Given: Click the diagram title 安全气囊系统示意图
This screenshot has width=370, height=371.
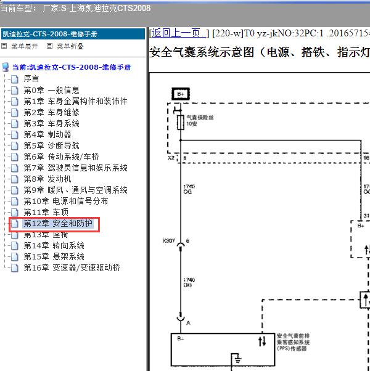Looking at the screenshot, I should tap(259, 52).
